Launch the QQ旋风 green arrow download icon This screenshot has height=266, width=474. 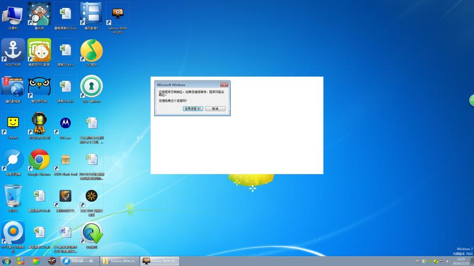coord(92,235)
